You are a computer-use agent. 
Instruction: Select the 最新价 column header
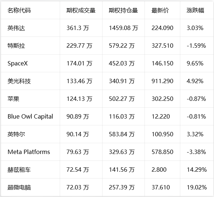coord(160,10)
